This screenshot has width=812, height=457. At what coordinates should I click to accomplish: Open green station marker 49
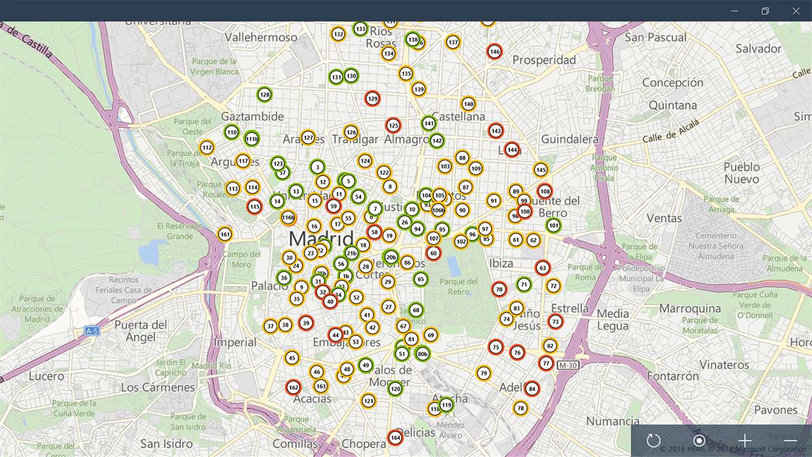coord(366,365)
